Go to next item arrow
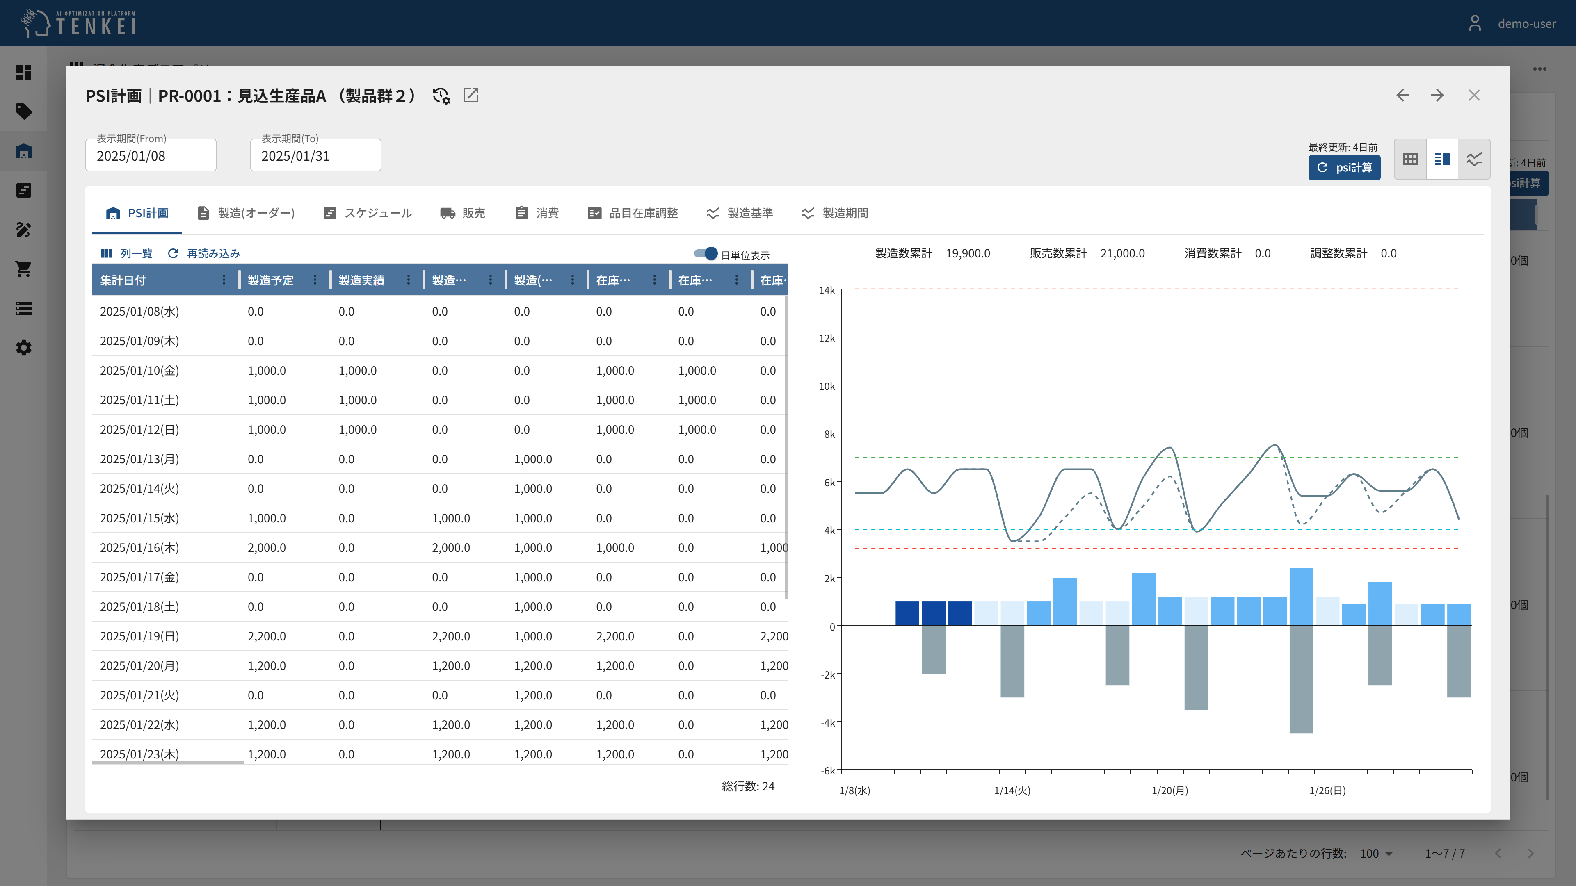This screenshot has height=886, width=1576. 1437,96
